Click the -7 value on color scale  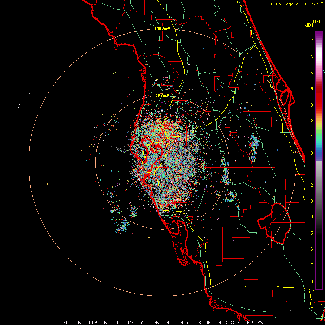pos(310,265)
